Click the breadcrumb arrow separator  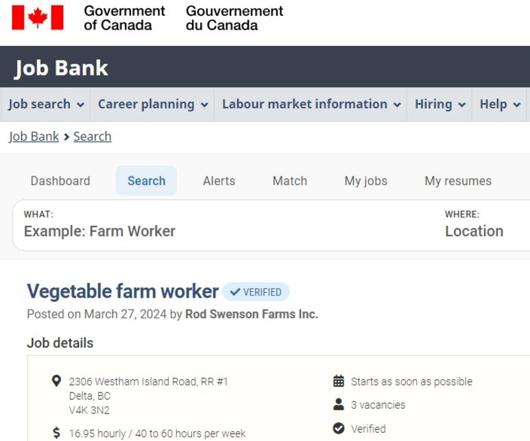click(67, 137)
